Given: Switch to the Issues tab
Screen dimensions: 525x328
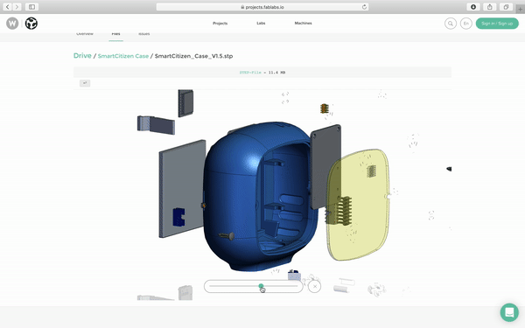Looking at the screenshot, I should click(x=144, y=34).
